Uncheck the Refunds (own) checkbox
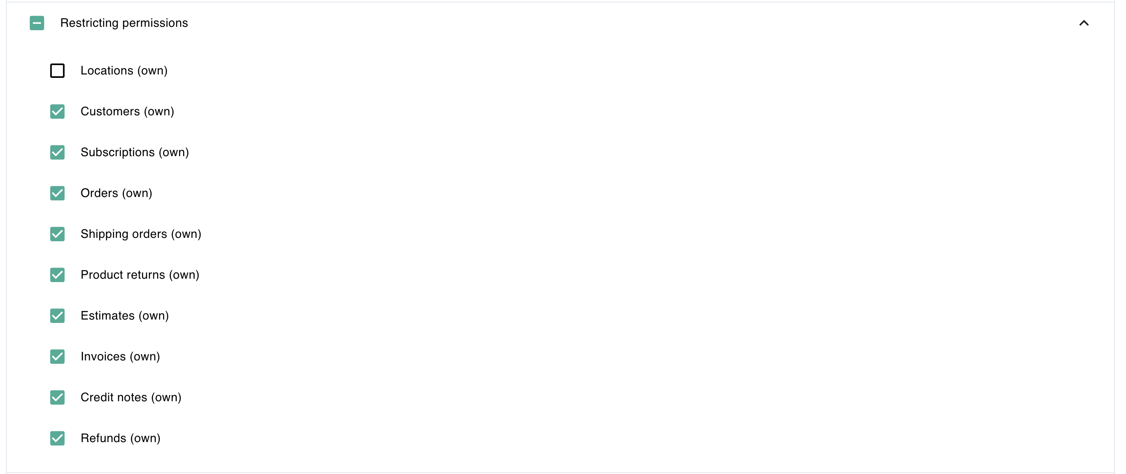The width and height of the screenshot is (1126, 474). pyautogui.click(x=57, y=438)
